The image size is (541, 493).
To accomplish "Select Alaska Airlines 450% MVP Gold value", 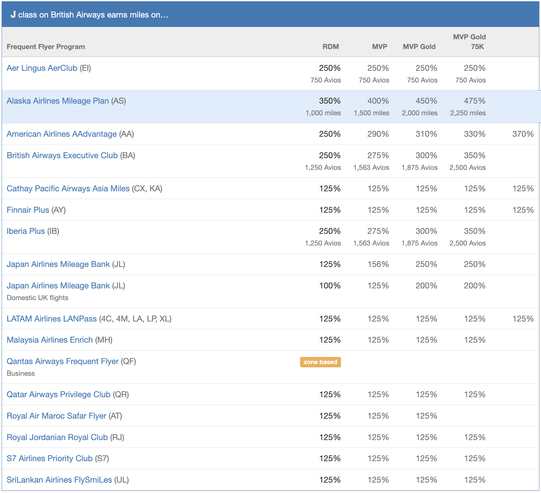I will (427, 101).
